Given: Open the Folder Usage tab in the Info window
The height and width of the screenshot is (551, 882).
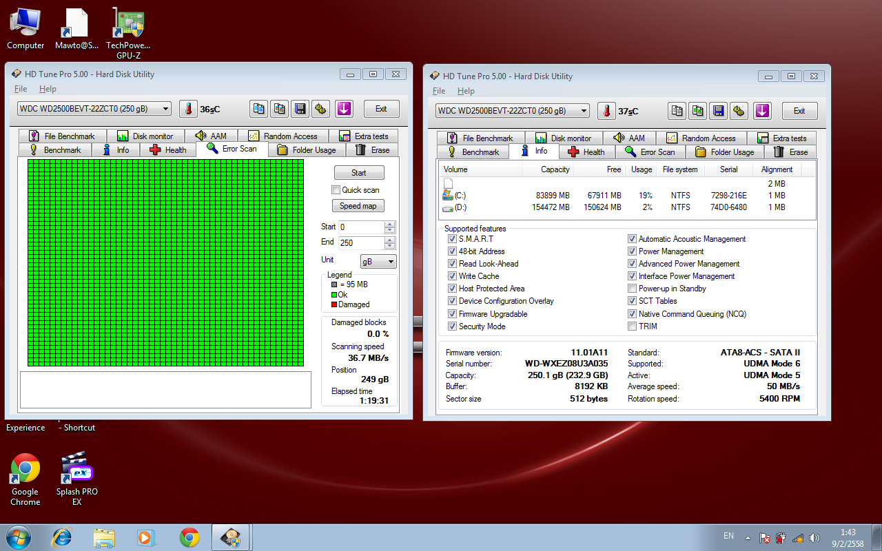Looking at the screenshot, I should [x=724, y=152].
